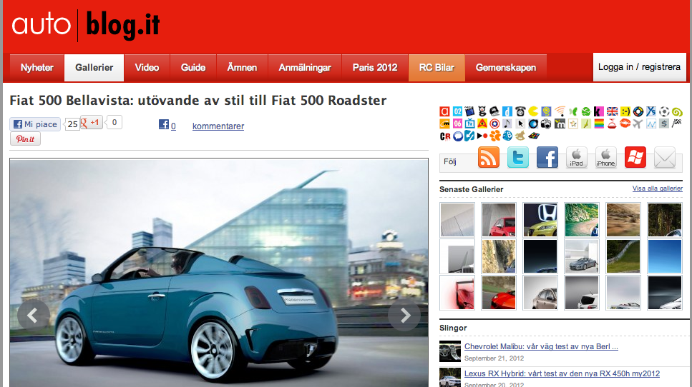Image resolution: width=692 pixels, height=387 pixels.
Task: Click the 'September 21, 2012' date text
Action: pyautogui.click(x=494, y=358)
